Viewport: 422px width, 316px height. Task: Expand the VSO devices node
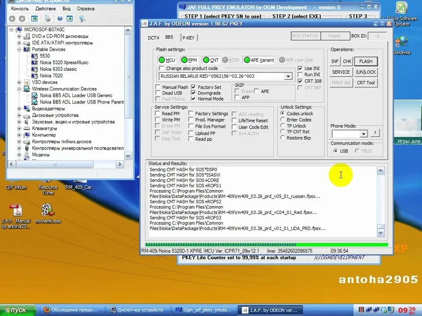click(19, 82)
